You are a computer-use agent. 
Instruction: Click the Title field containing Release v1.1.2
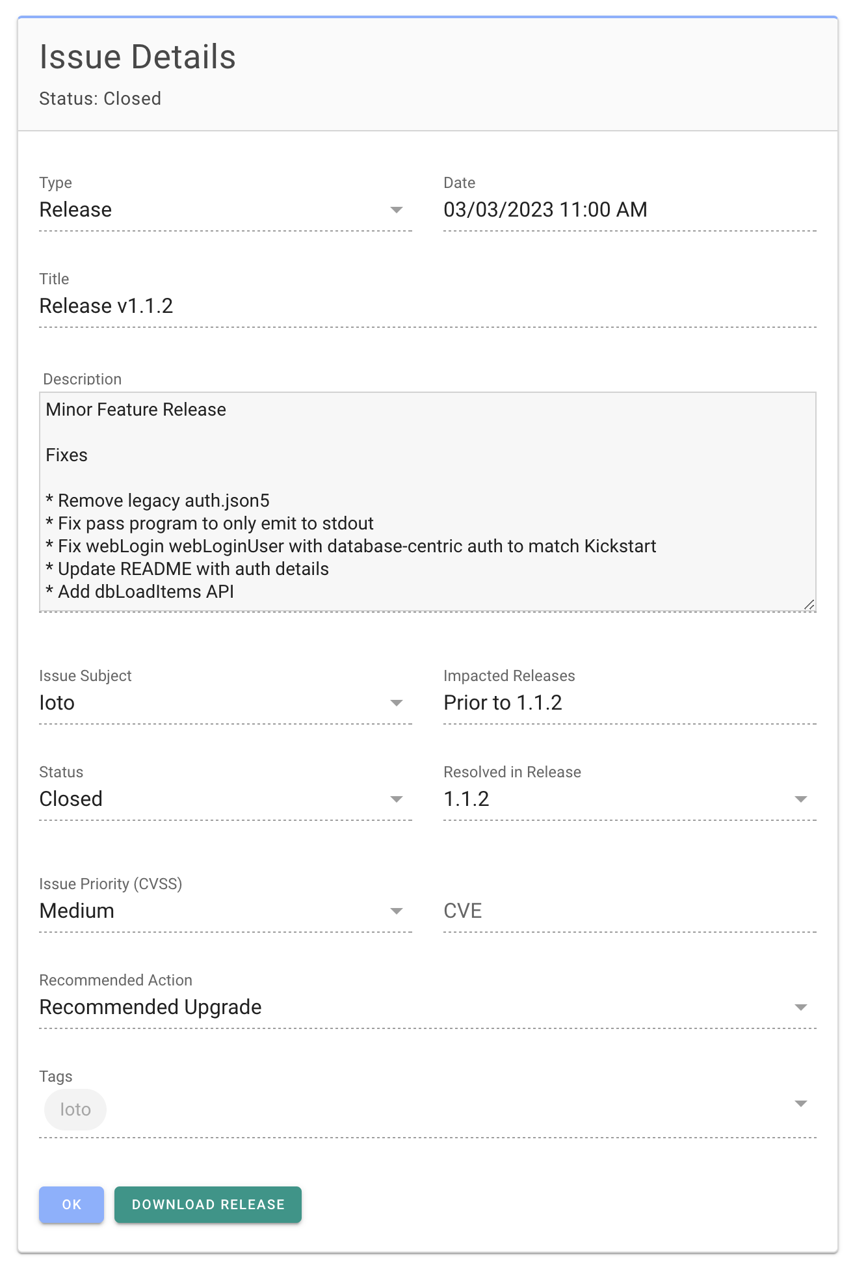click(195, 305)
